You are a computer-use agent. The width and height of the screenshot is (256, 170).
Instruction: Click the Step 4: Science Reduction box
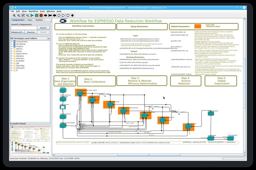[x=186, y=81]
